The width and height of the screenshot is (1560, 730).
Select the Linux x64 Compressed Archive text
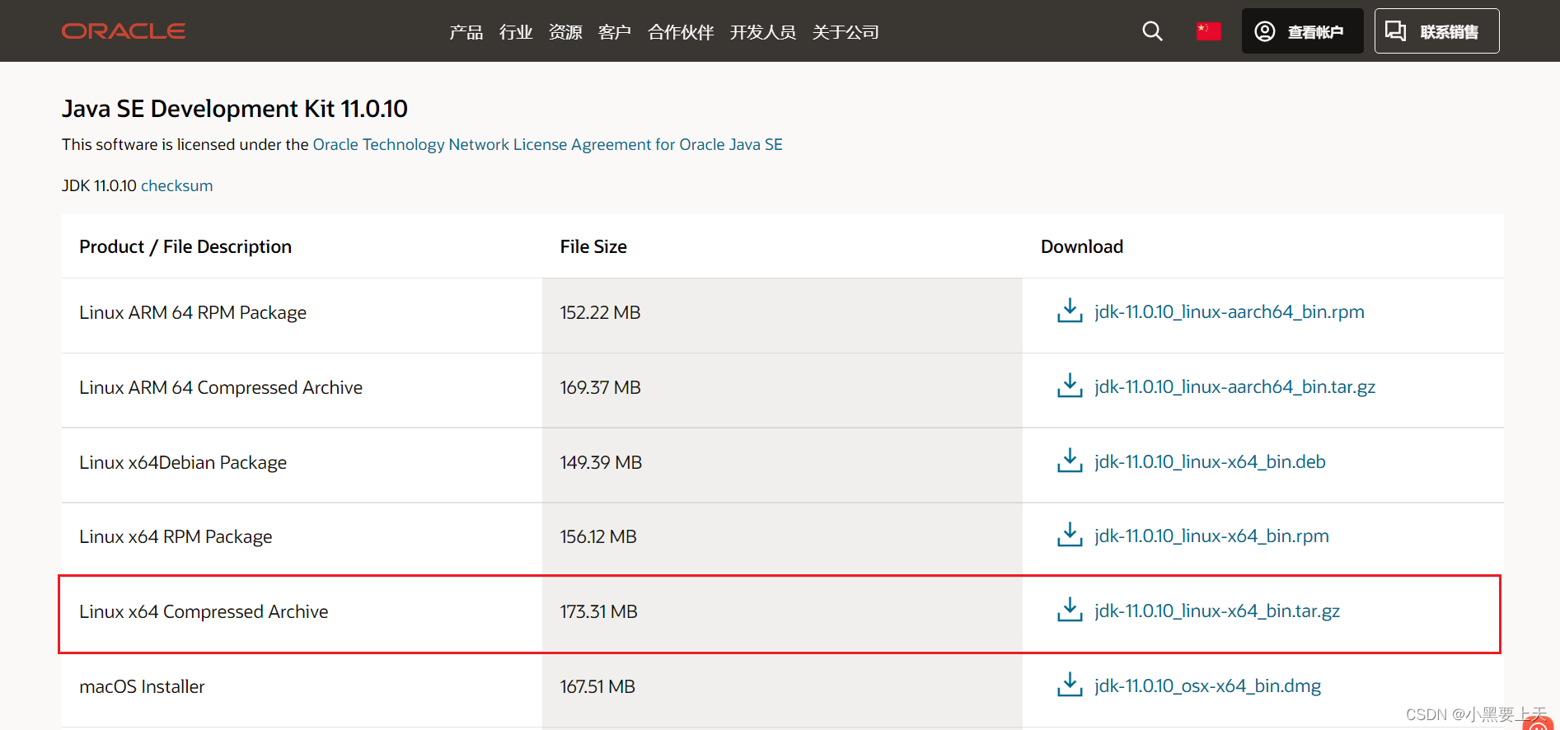pos(204,612)
